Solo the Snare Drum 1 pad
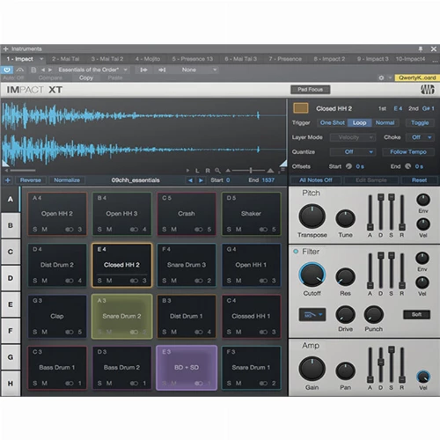This screenshot has width=440, height=440. [x=229, y=384]
